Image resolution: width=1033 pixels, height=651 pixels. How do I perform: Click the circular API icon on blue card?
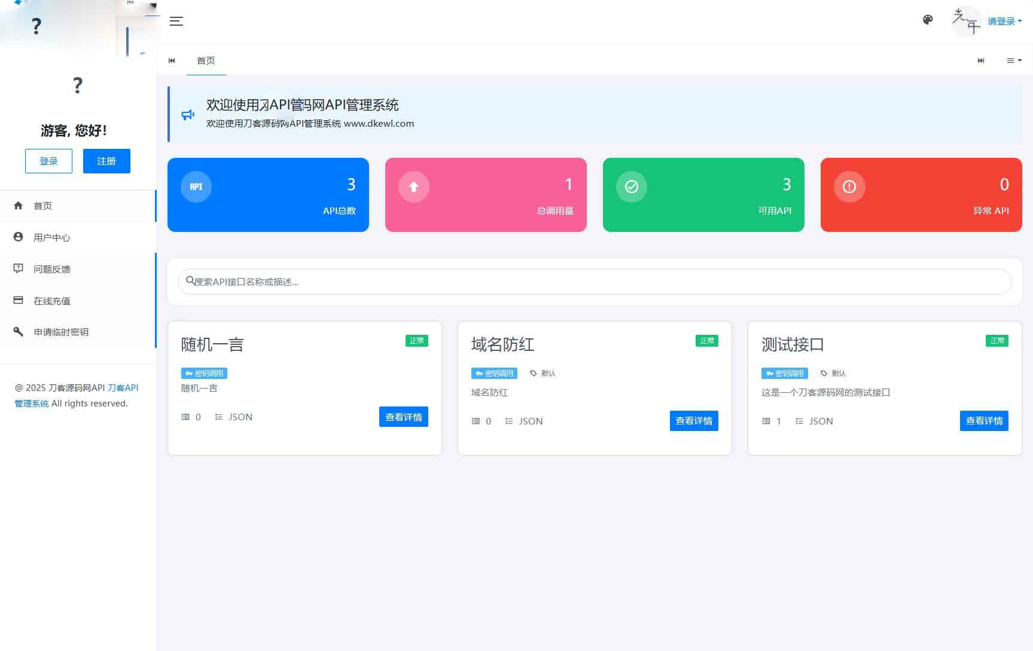[196, 187]
